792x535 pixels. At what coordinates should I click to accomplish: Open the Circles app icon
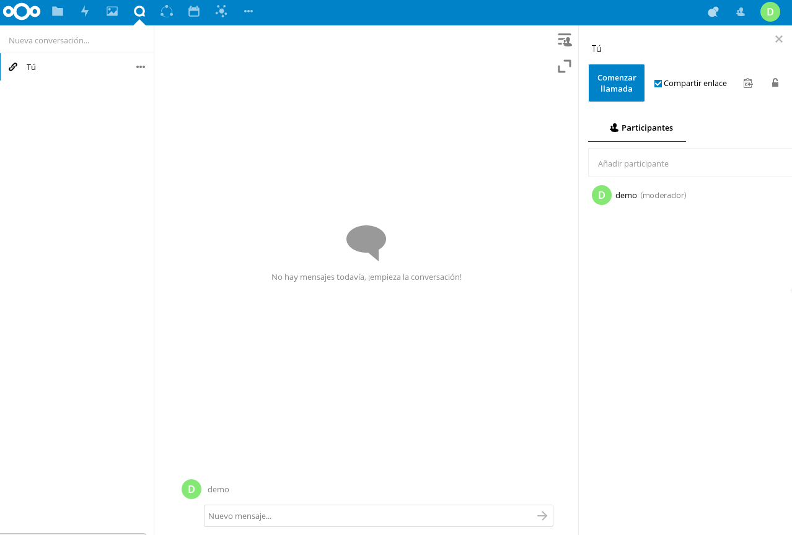pos(167,11)
